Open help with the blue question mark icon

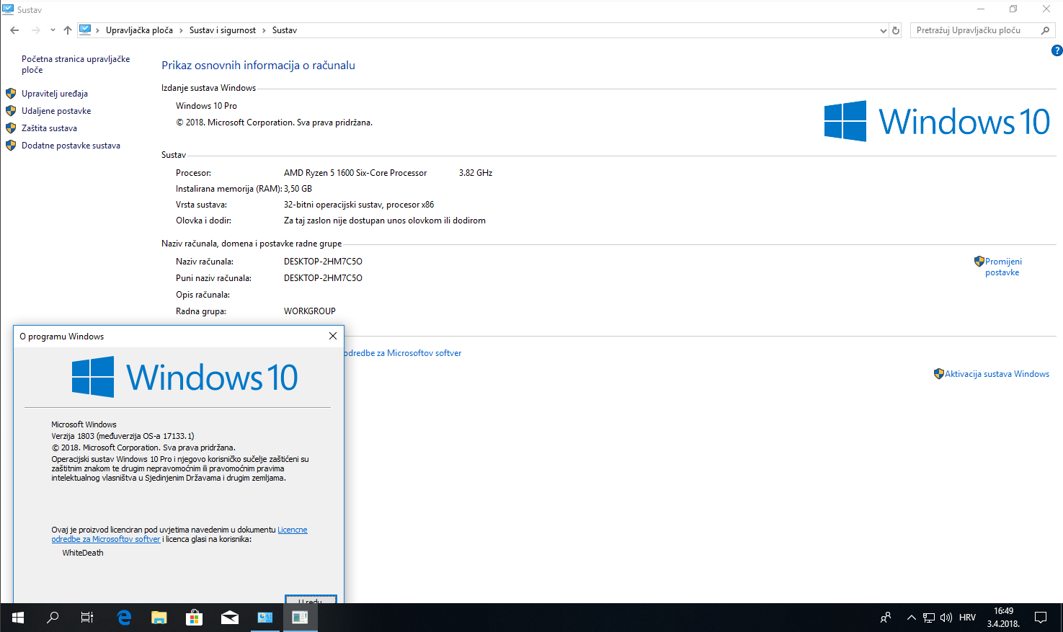click(1057, 50)
